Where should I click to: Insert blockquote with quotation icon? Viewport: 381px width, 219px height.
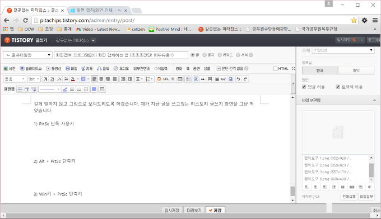coord(203,79)
